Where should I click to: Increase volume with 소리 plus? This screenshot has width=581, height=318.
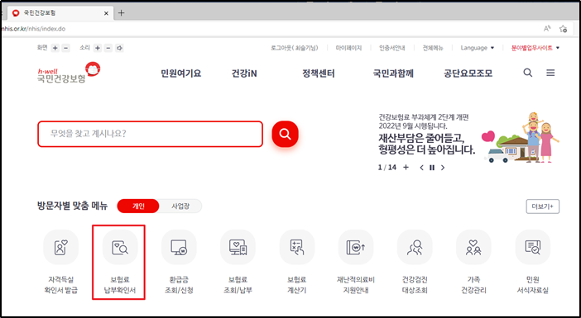pos(98,48)
